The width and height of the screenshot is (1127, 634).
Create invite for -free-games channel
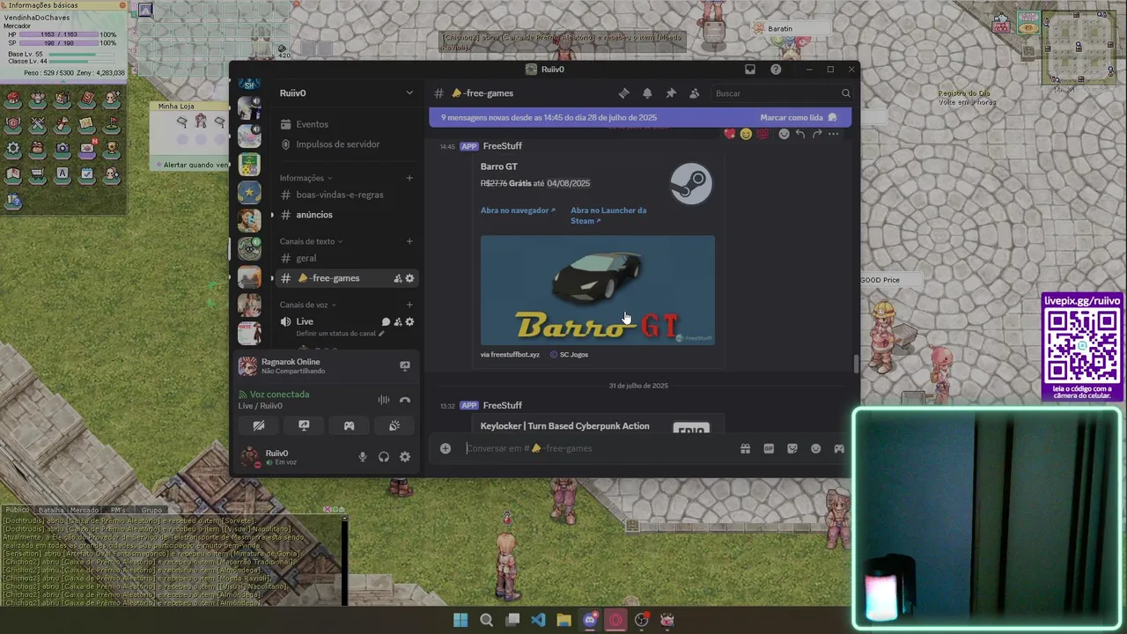398,278
